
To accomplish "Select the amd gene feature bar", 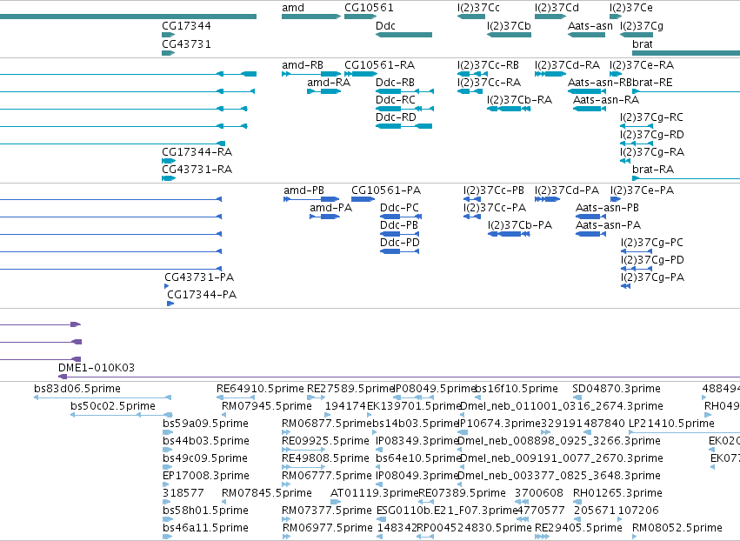I will click(311, 17).
